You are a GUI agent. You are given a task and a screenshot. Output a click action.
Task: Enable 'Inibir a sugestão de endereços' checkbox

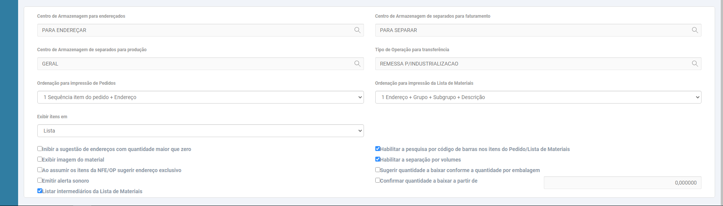pyautogui.click(x=40, y=149)
